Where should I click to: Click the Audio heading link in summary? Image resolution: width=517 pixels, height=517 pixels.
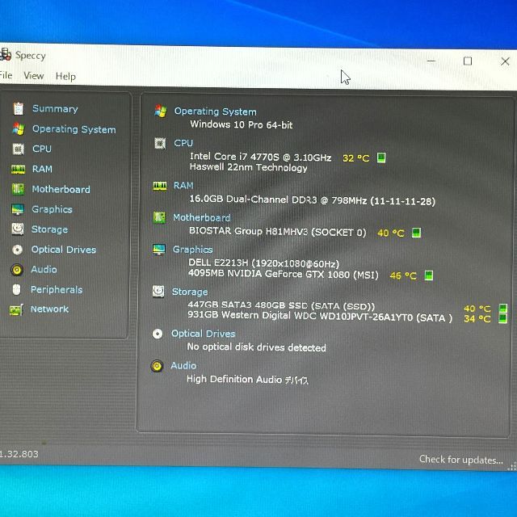click(x=183, y=366)
